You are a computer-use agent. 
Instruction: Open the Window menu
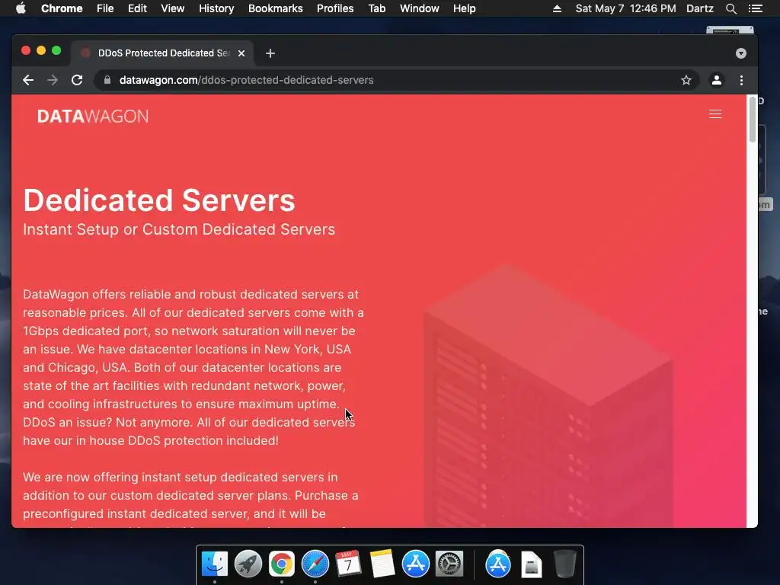pos(420,8)
